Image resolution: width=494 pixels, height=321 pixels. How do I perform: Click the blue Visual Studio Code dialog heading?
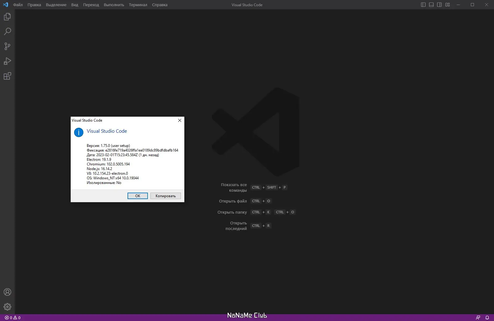coord(107,131)
